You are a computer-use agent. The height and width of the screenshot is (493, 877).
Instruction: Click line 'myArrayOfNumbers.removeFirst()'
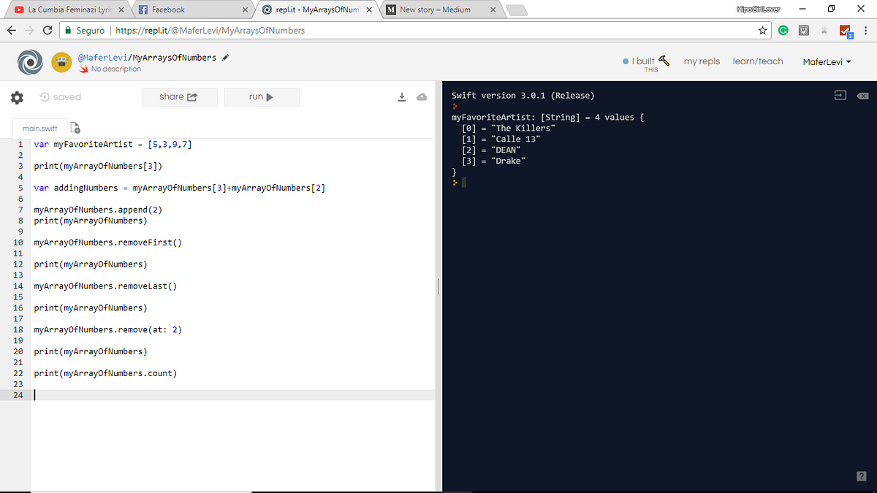(107, 242)
